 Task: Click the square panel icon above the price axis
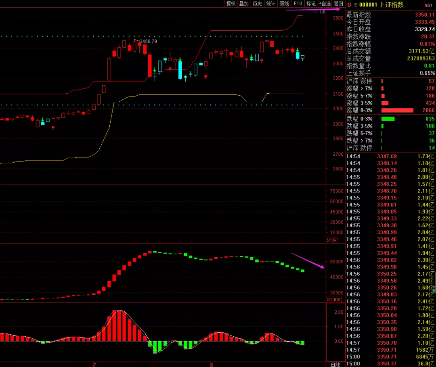(x=322, y=12)
